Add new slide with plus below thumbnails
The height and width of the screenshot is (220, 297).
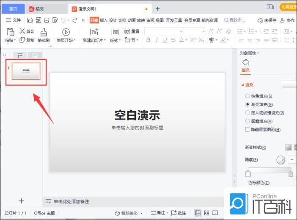(22, 201)
